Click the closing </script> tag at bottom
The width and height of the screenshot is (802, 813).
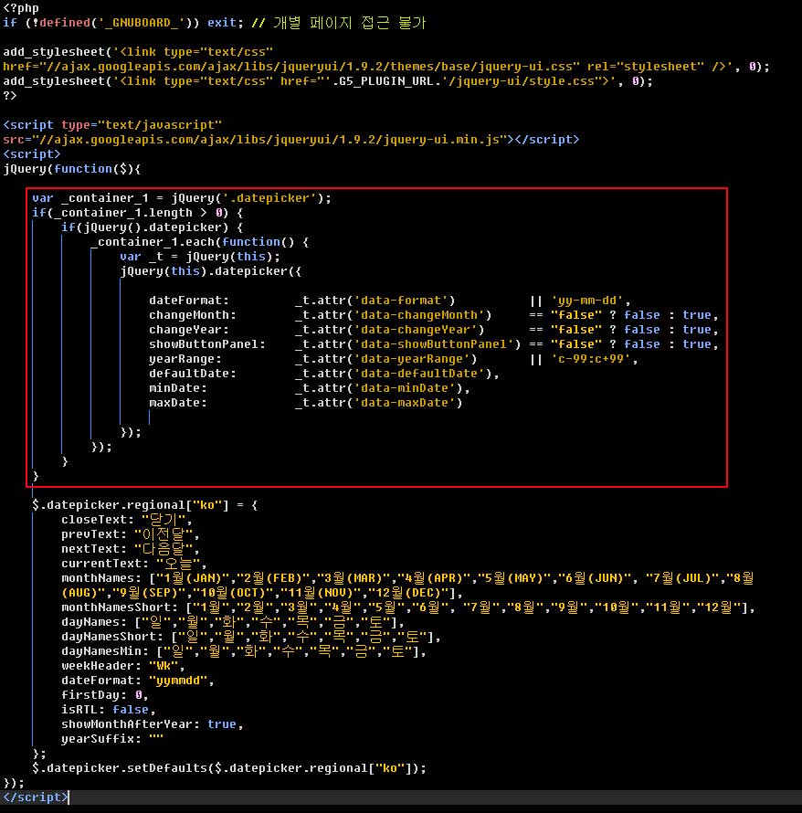[x=35, y=797]
